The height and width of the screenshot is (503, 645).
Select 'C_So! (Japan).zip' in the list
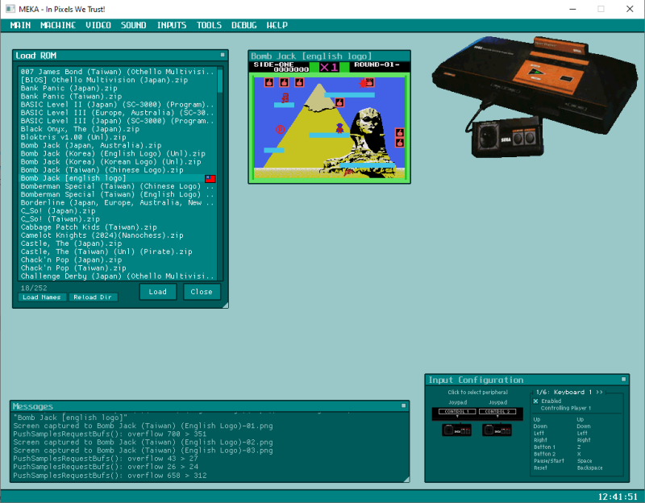coord(118,210)
